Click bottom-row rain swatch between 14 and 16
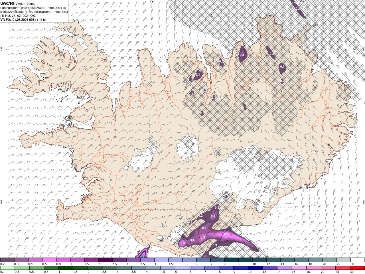The width and height of the screenshot is (365, 274). coord(284,268)
